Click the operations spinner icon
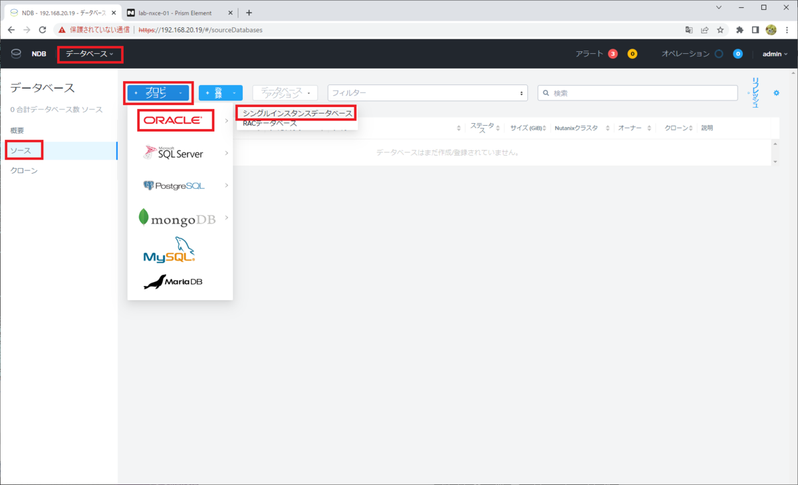The width and height of the screenshot is (798, 485). tap(719, 54)
